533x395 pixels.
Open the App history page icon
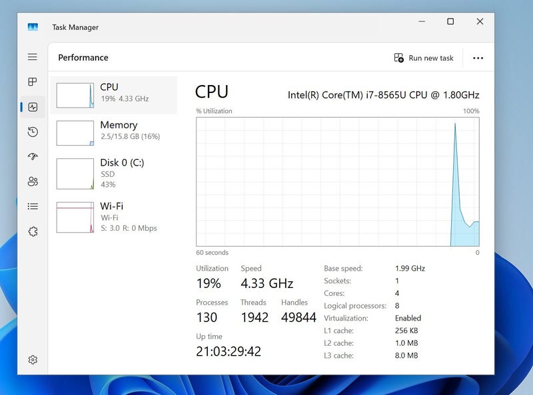[x=33, y=132]
